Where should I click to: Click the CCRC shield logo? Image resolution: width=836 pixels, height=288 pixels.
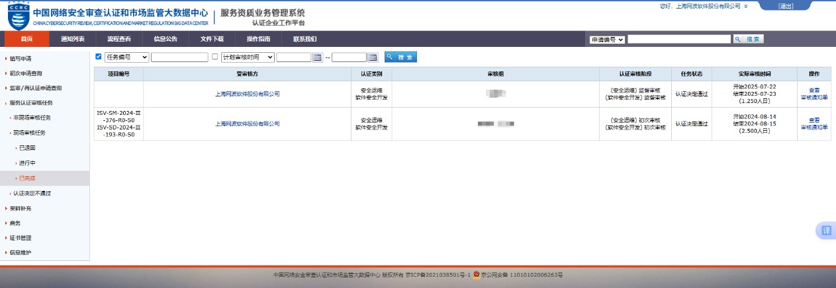coord(19,16)
